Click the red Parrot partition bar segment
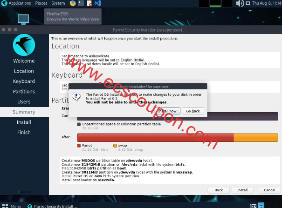This screenshot has height=208, width=282. (x=155, y=138)
